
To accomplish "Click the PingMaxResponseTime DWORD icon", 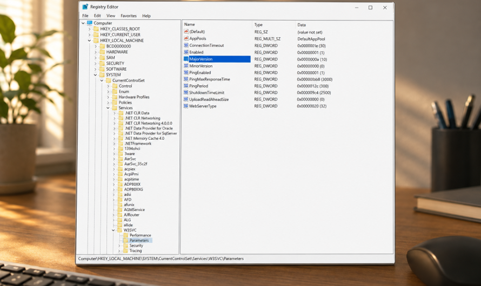I will (x=186, y=79).
